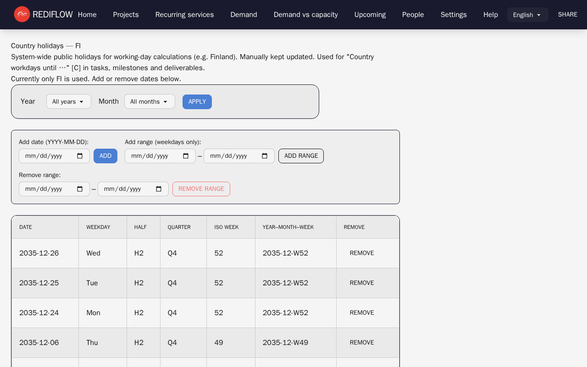Open calendar picker for Add range start date
Image resolution: width=587 pixels, height=367 pixels.
tap(186, 156)
